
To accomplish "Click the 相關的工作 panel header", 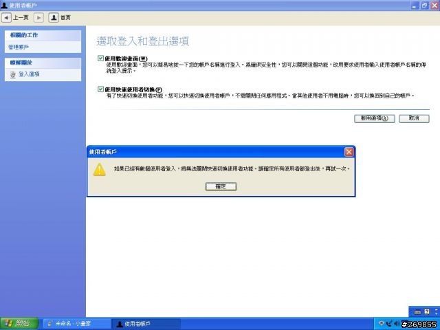I will pyautogui.click(x=43, y=35).
